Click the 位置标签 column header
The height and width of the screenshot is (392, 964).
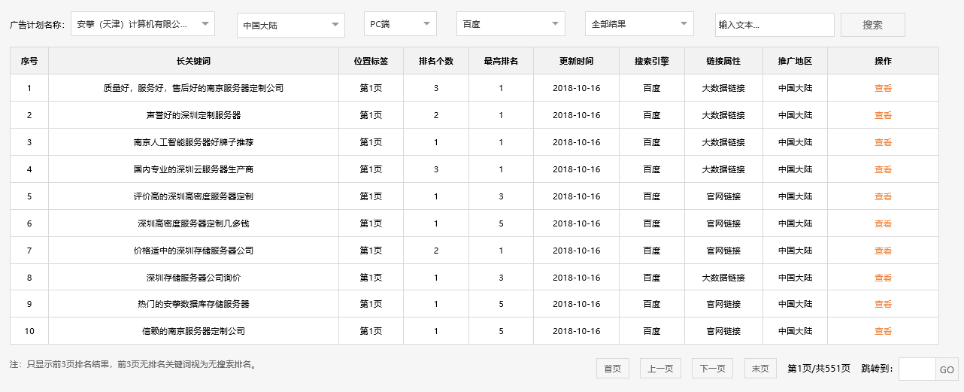point(371,61)
